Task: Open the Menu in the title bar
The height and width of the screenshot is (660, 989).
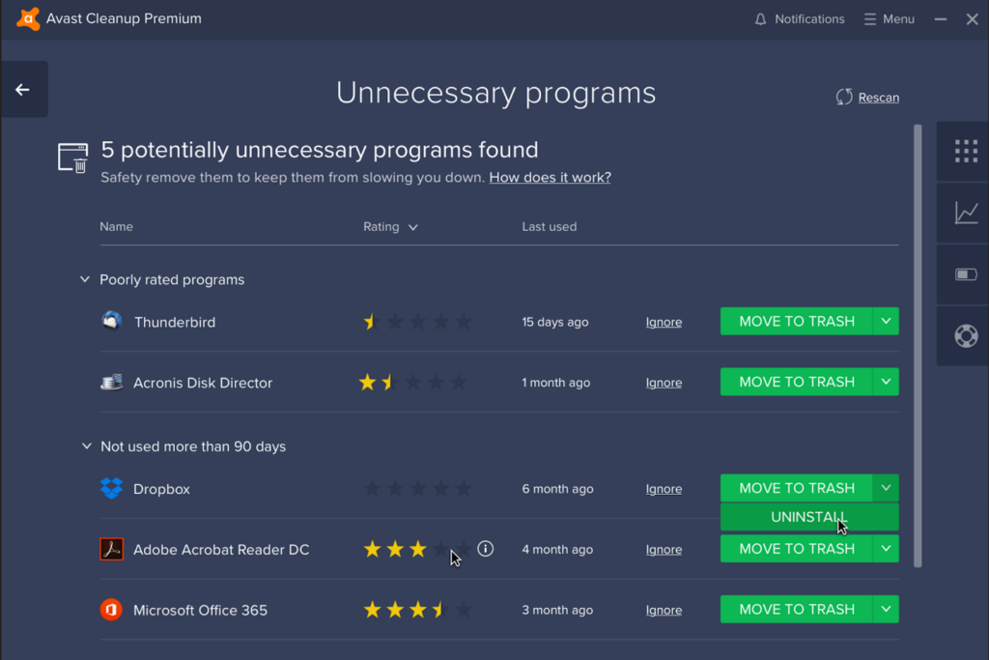Action: [888, 18]
